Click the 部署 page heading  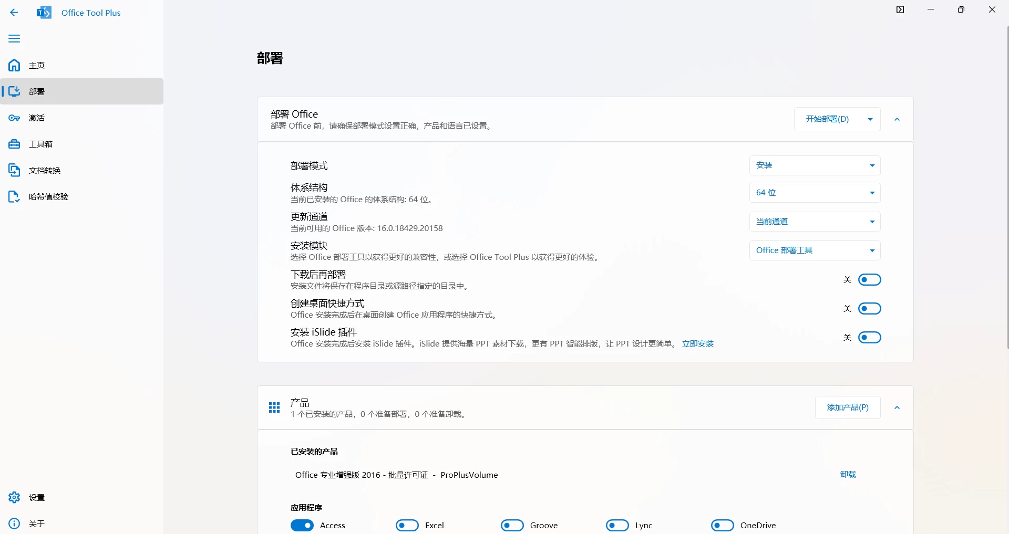270,58
